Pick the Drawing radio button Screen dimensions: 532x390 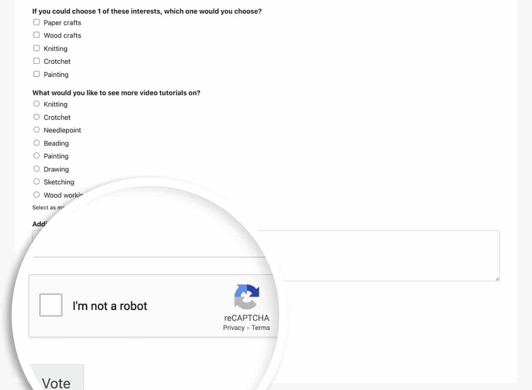(36, 169)
